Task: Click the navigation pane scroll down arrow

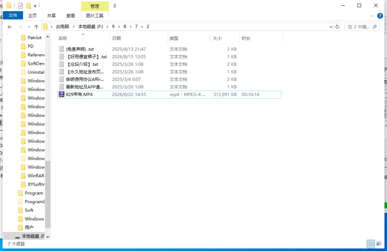Action: coord(48,237)
